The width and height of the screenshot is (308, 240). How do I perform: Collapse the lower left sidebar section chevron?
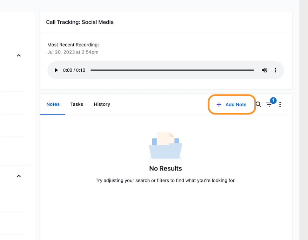(19, 176)
